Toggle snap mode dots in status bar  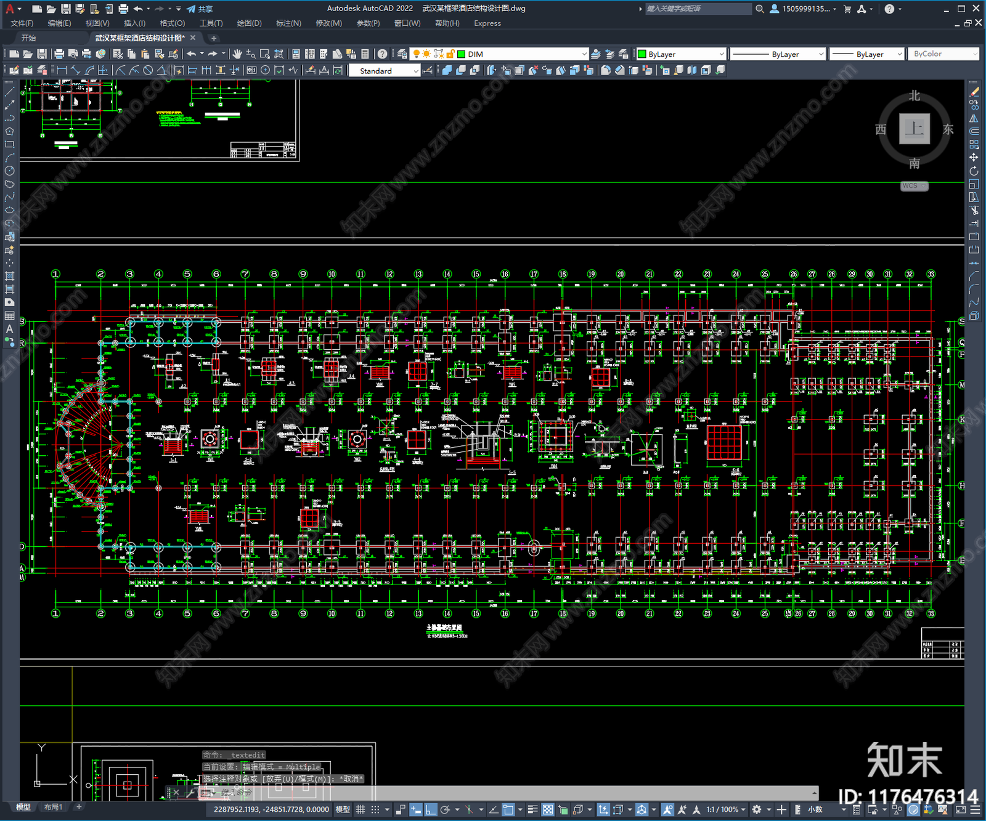pos(375,809)
